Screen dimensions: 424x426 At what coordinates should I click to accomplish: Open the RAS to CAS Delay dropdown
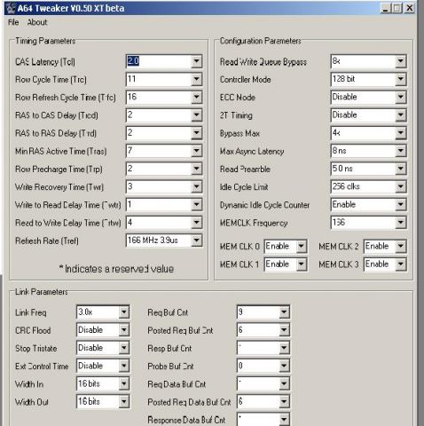[196, 115]
